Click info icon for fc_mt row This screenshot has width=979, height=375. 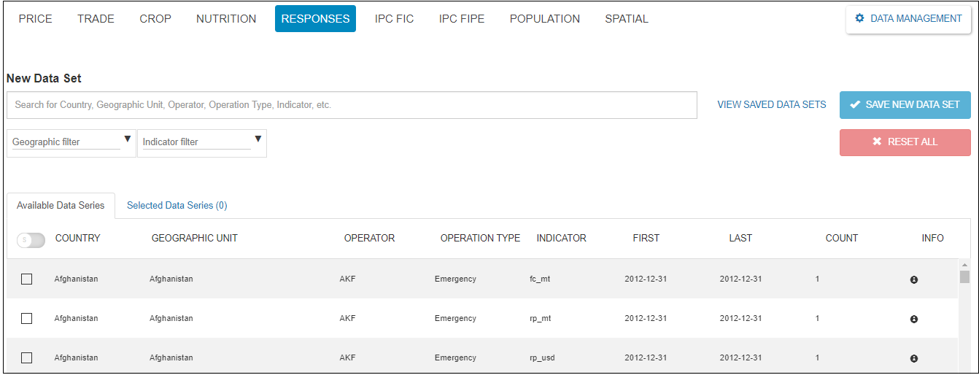913,280
